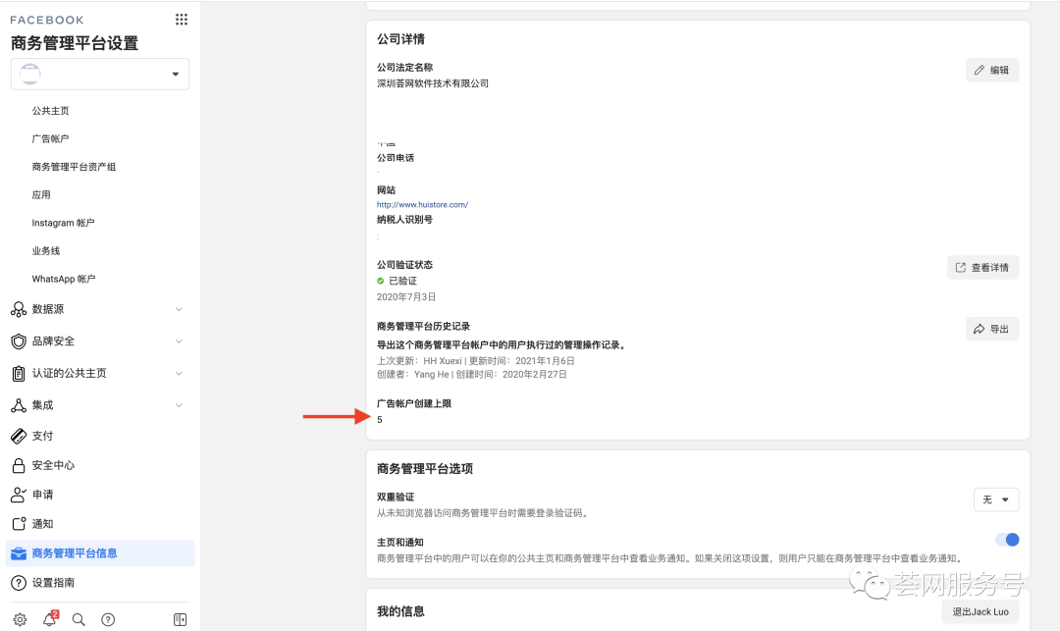
Task: Collapse the 集成 section chevron
Action: point(179,404)
